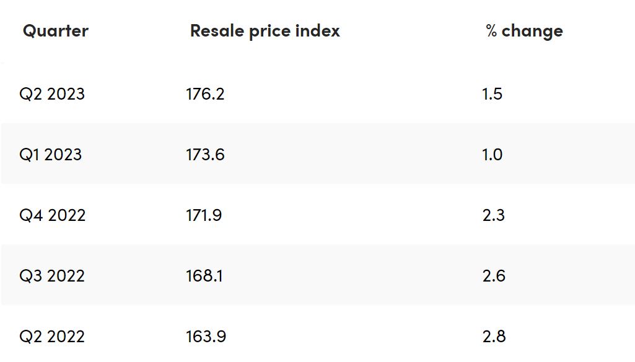This screenshot has width=635, height=362.
Task: Pick the 2.8 percent change value
Action: pyautogui.click(x=494, y=337)
